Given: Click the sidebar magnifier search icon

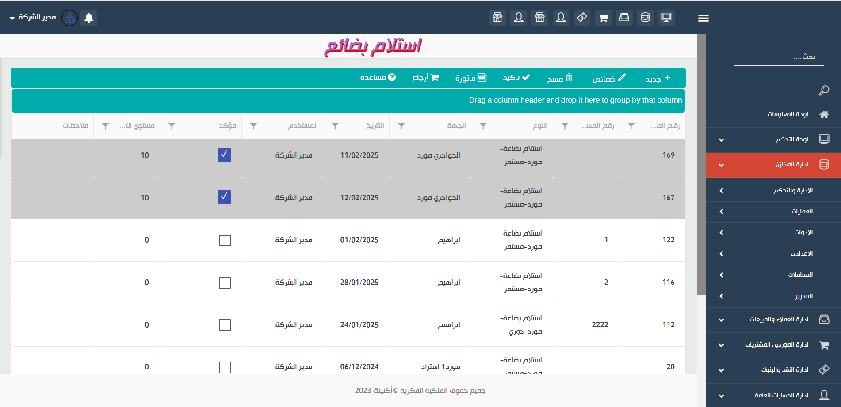Looking at the screenshot, I should 824,90.
